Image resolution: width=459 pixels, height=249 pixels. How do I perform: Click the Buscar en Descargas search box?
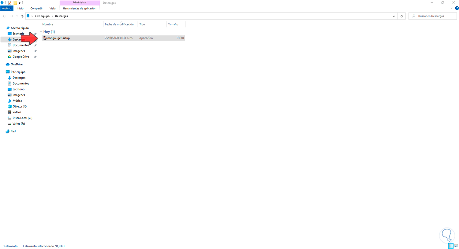[x=432, y=16]
